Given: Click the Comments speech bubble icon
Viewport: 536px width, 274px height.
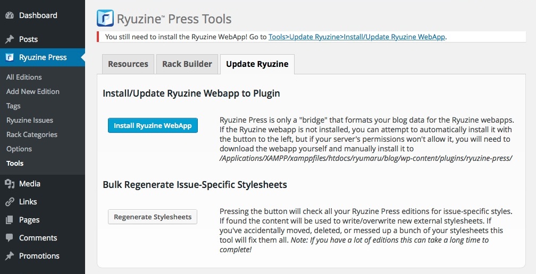Looking at the screenshot, I should point(10,238).
